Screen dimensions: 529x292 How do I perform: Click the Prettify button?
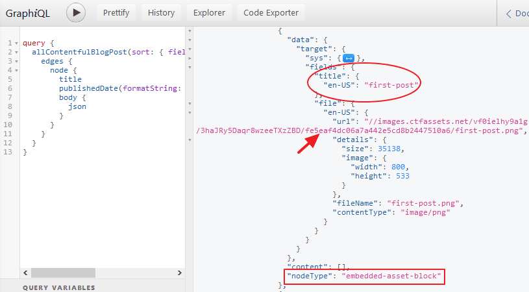point(116,12)
